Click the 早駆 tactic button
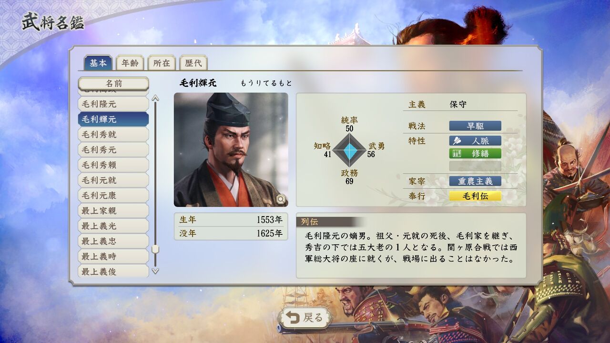The width and height of the screenshot is (610, 343). 475,126
